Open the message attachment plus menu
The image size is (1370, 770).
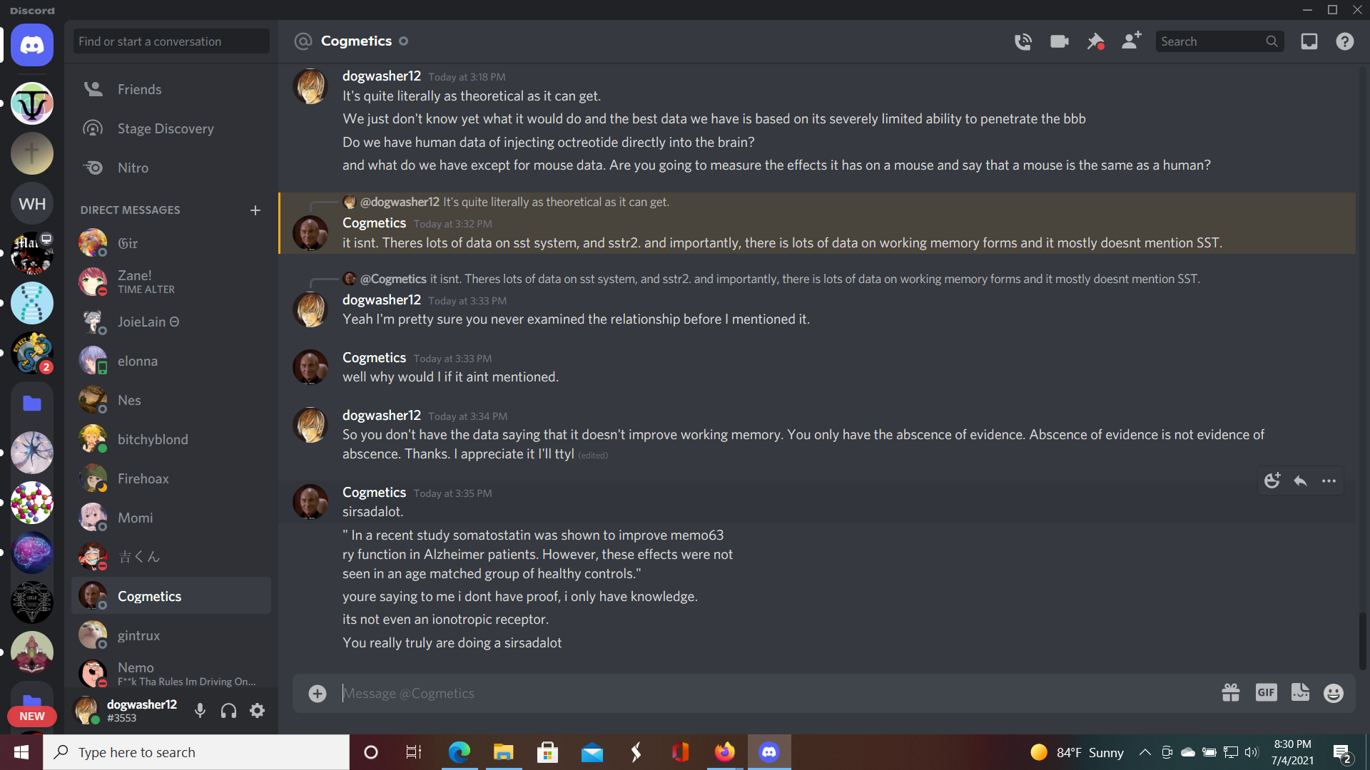coord(318,693)
